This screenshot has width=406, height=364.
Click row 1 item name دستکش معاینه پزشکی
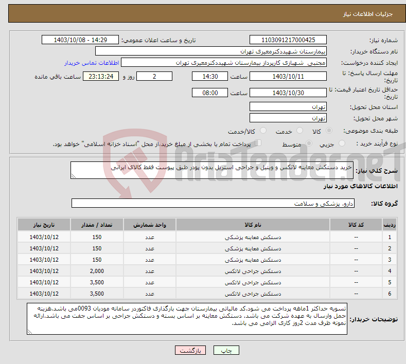pyautogui.click(x=253, y=237)
